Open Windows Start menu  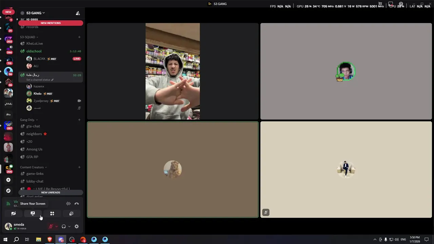pyautogui.click(x=5, y=240)
